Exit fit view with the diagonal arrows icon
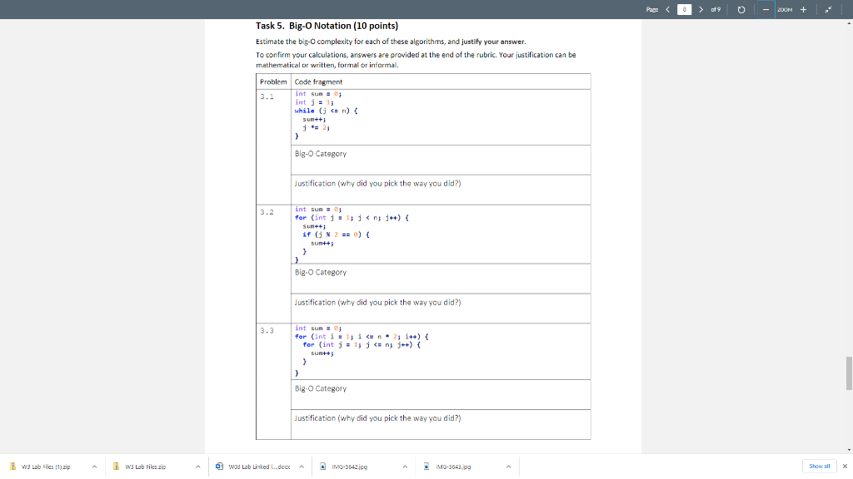853x479 pixels. pyautogui.click(x=828, y=10)
